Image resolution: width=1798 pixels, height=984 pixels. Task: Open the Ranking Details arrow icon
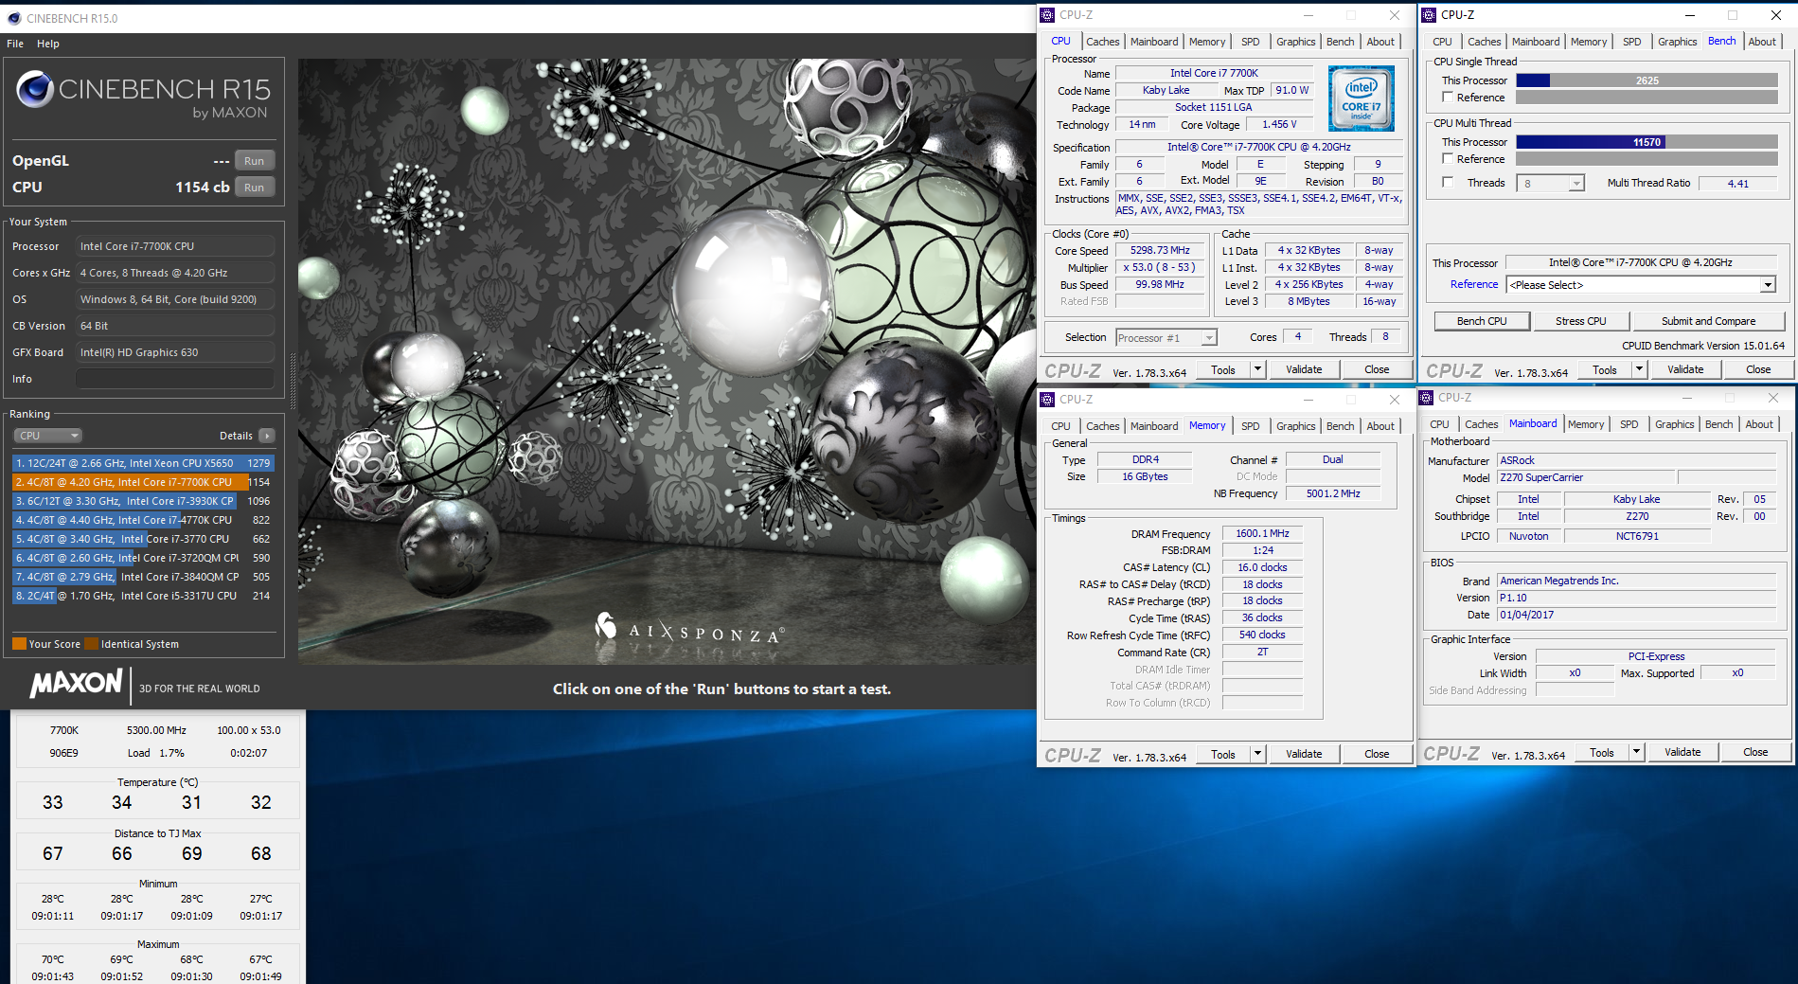[267, 436]
